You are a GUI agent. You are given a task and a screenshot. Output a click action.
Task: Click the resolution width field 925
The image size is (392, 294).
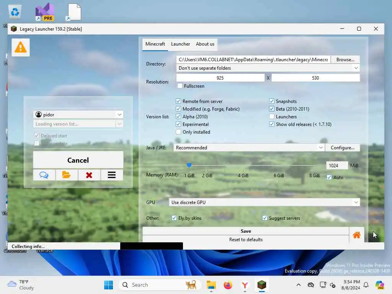[x=220, y=78]
